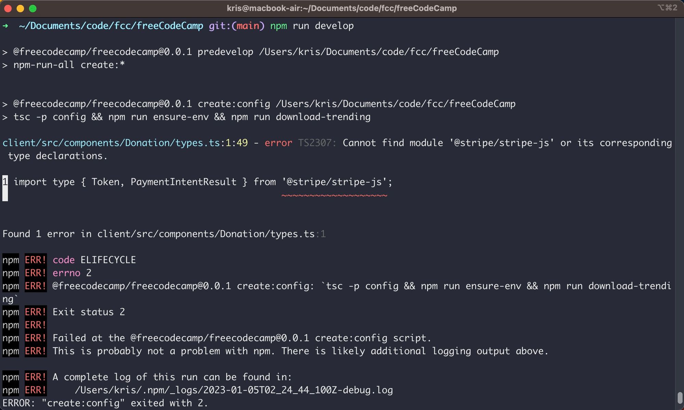The width and height of the screenshot is (684, 410).
Task: Click 'ERROR: "create:config" exited with 2.' line
Action: [x=105, y=403]
